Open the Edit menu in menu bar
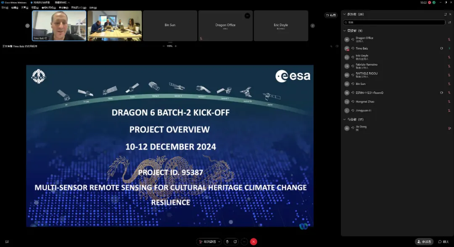The height and width of the screenshot is (247, 454). point(14,8)
